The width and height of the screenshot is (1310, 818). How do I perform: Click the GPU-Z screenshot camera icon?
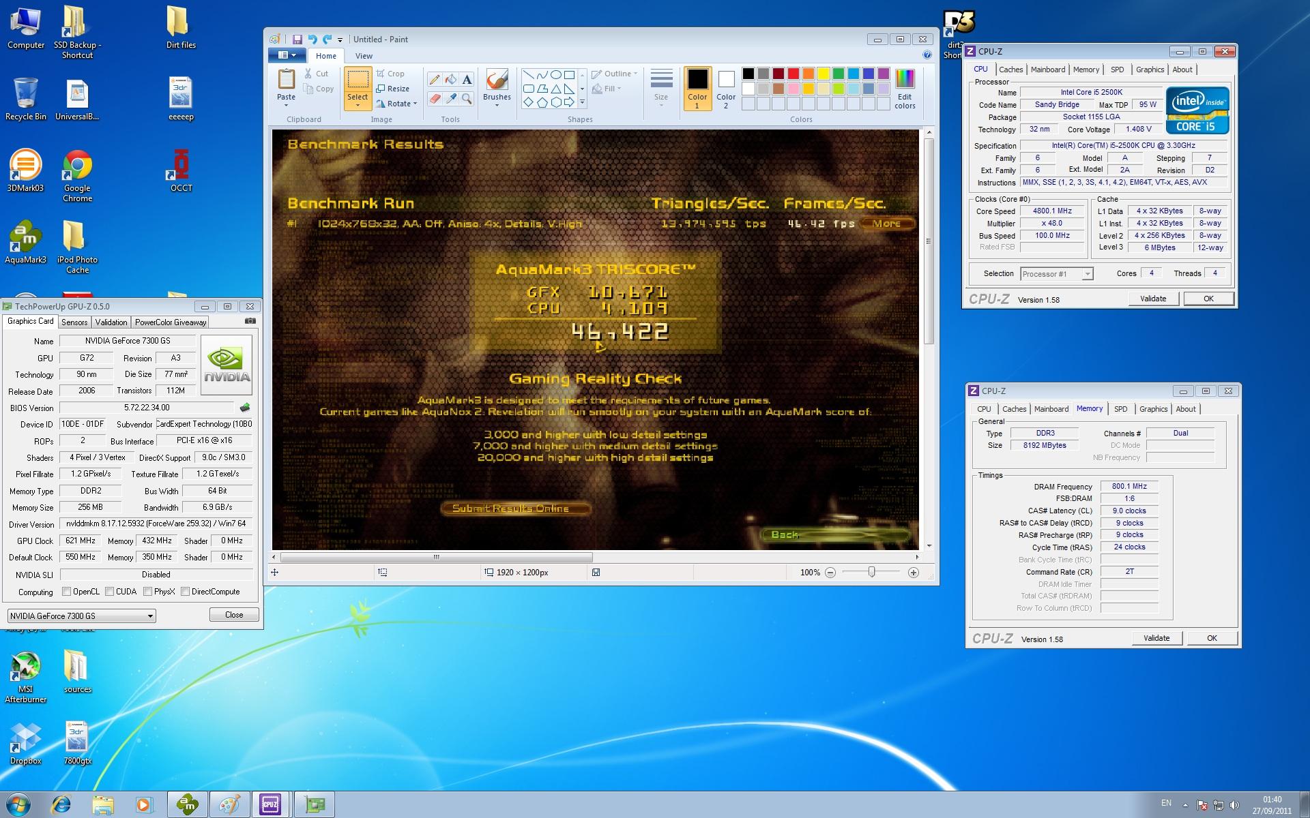250,321
